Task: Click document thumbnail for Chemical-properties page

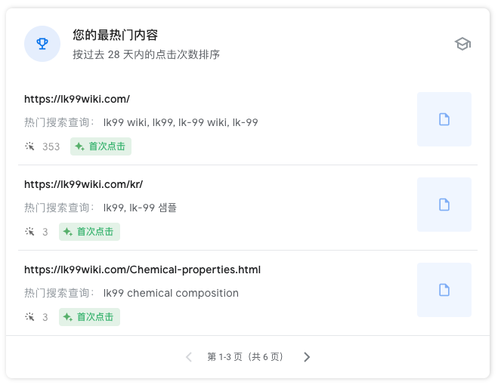Action: point(444,290)
